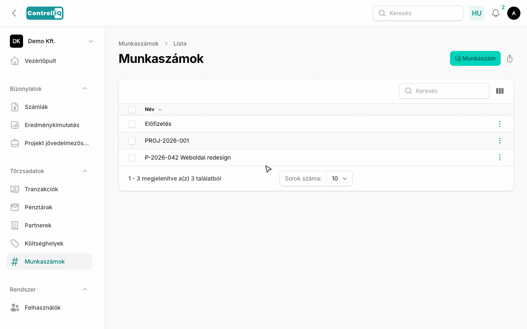
Task: Open Számlák menu item
Action: tap(49, 107)
